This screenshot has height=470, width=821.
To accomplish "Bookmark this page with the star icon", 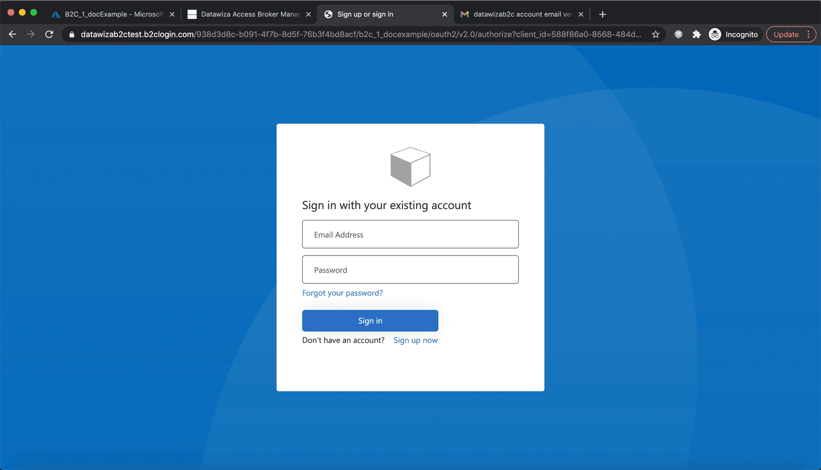I will tap(655, 34).
